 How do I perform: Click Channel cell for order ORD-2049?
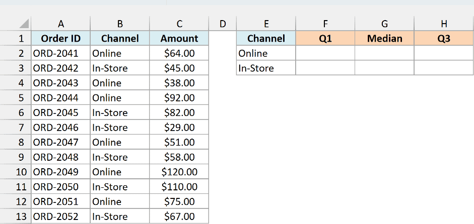120,172
